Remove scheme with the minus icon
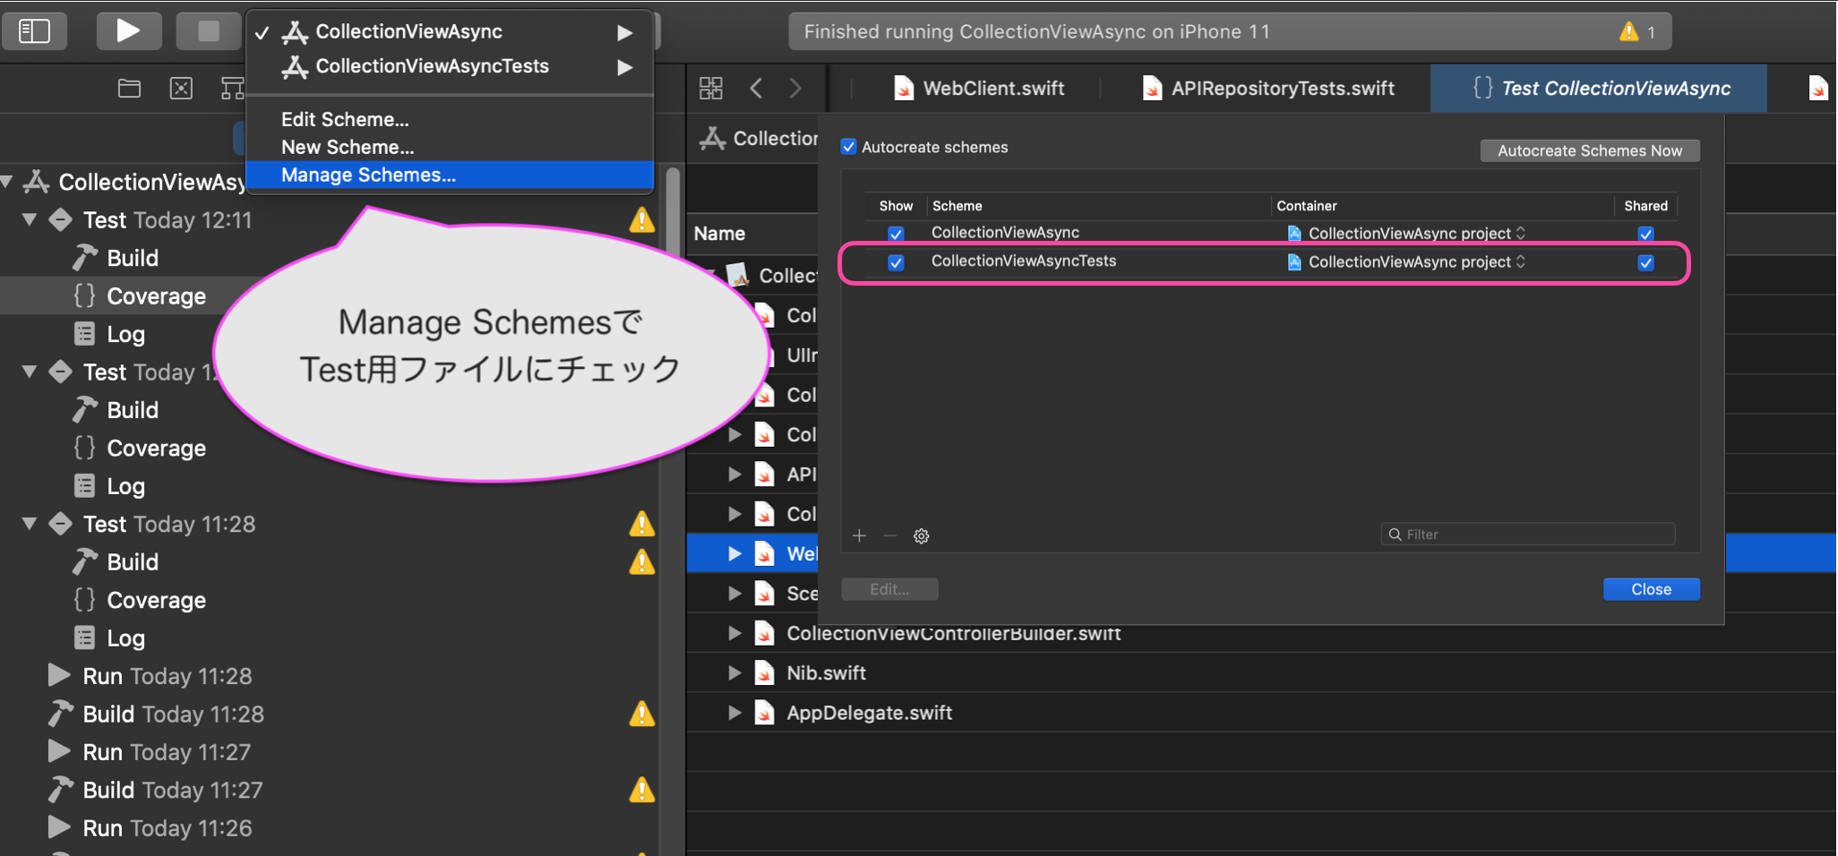The height and width of the screenshot is (856, 1838). point(889,535)
